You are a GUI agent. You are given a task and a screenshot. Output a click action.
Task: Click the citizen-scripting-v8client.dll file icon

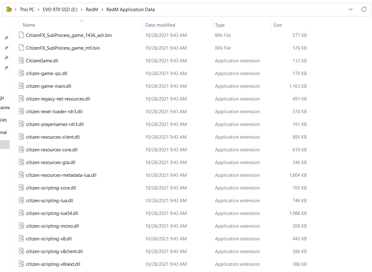(21, 251)
